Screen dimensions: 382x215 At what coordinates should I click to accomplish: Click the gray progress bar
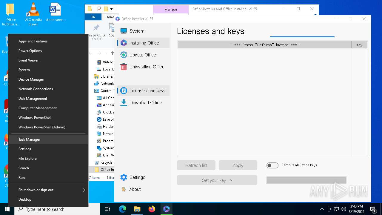coord(306,180)
